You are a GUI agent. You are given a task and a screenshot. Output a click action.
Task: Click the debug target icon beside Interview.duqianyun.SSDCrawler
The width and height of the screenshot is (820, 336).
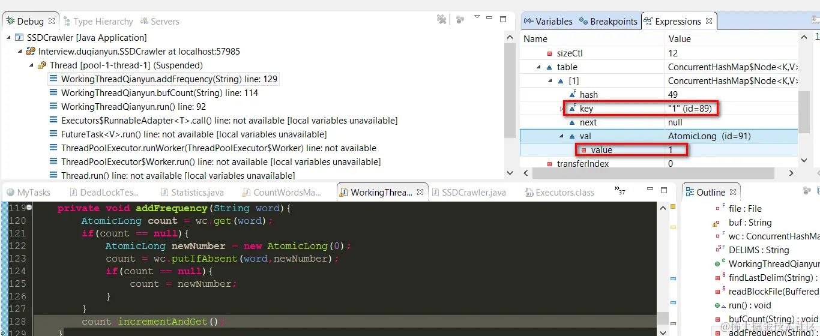click(x=31, y=52)
